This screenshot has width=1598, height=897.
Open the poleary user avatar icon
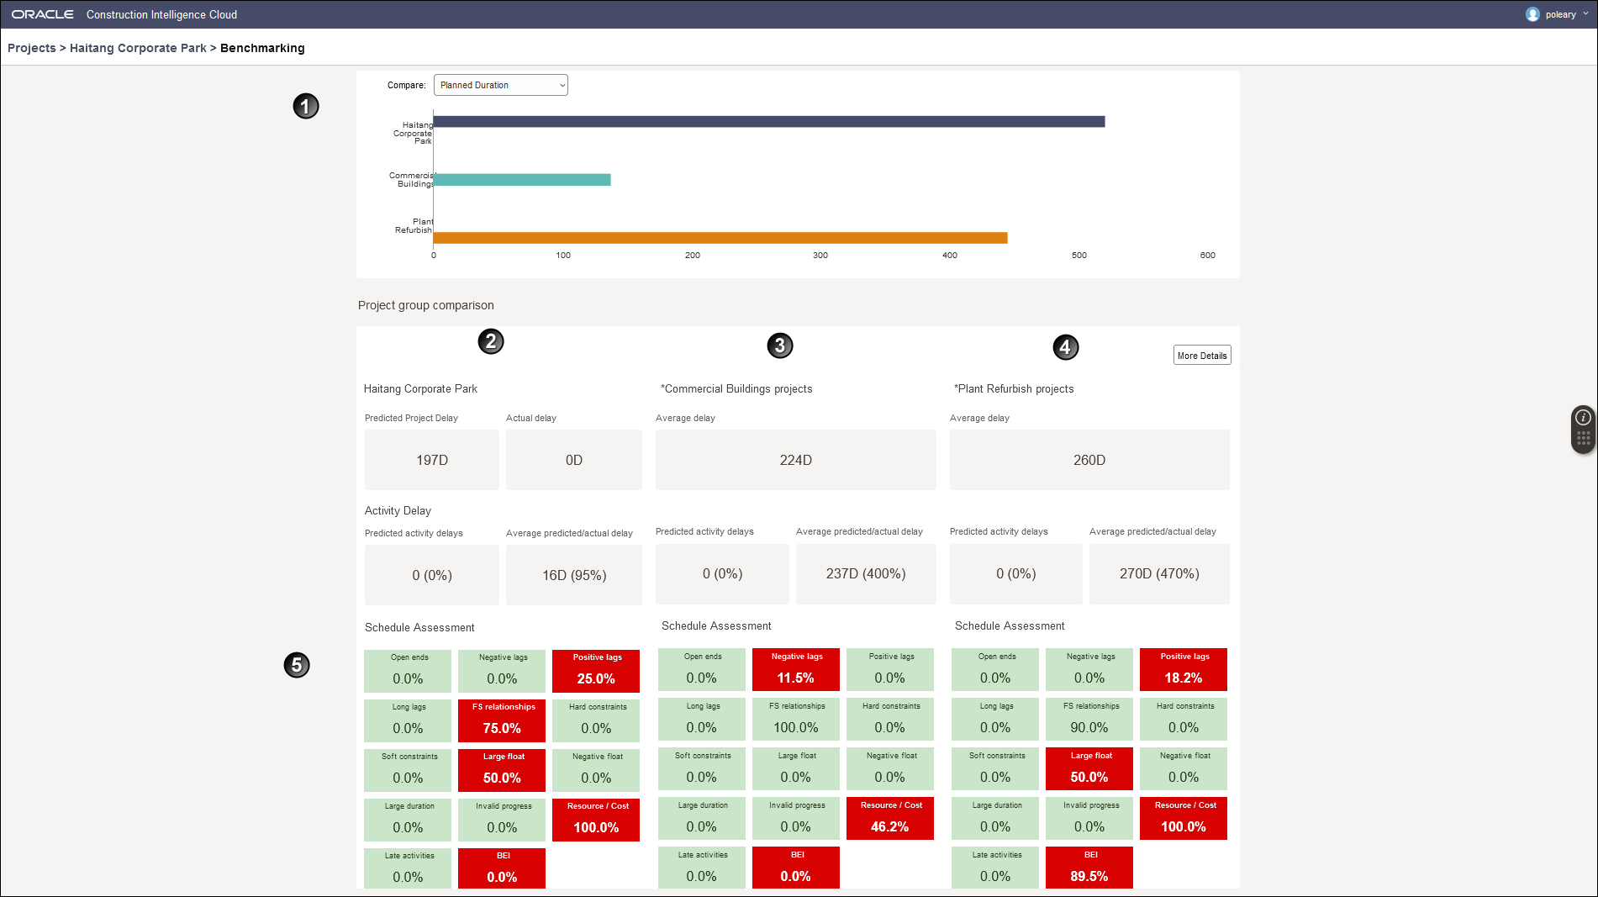tap(1532, 14)
